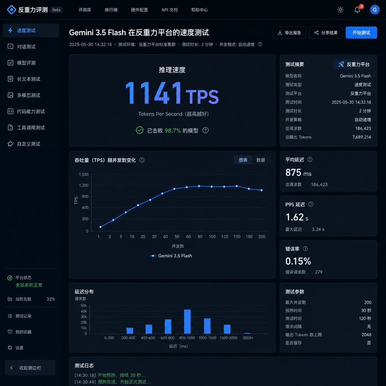
Task: Open 工具调用测试 in the sidebar
Action: [x=31, y=128]
